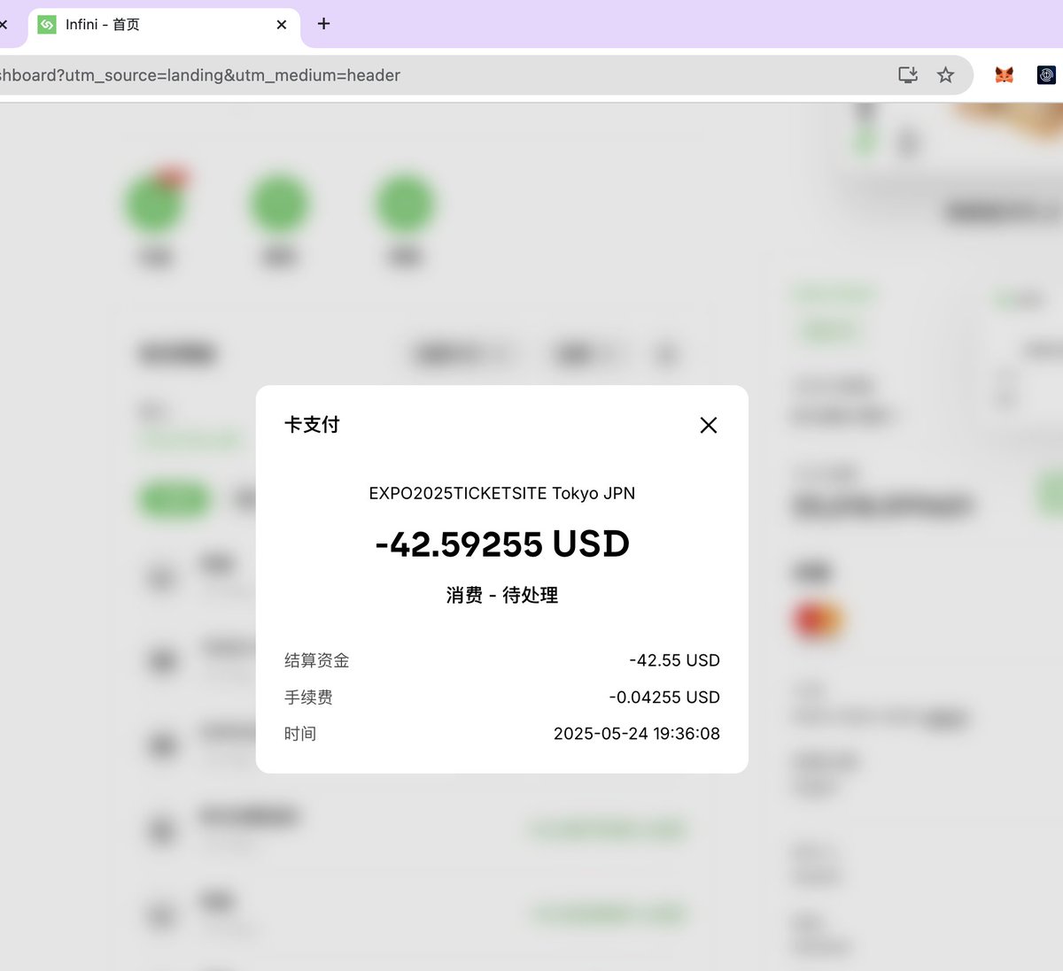
Task: Expand the small control beside the filter dropdowns
Action: (x=665, y=353)
